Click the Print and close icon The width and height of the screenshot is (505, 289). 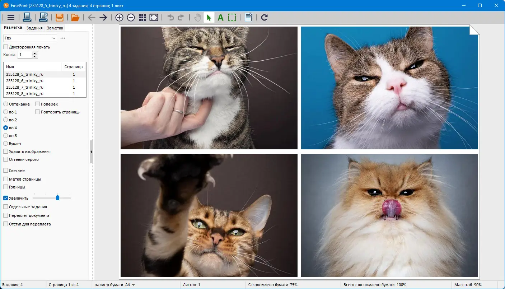pos(43,17)
